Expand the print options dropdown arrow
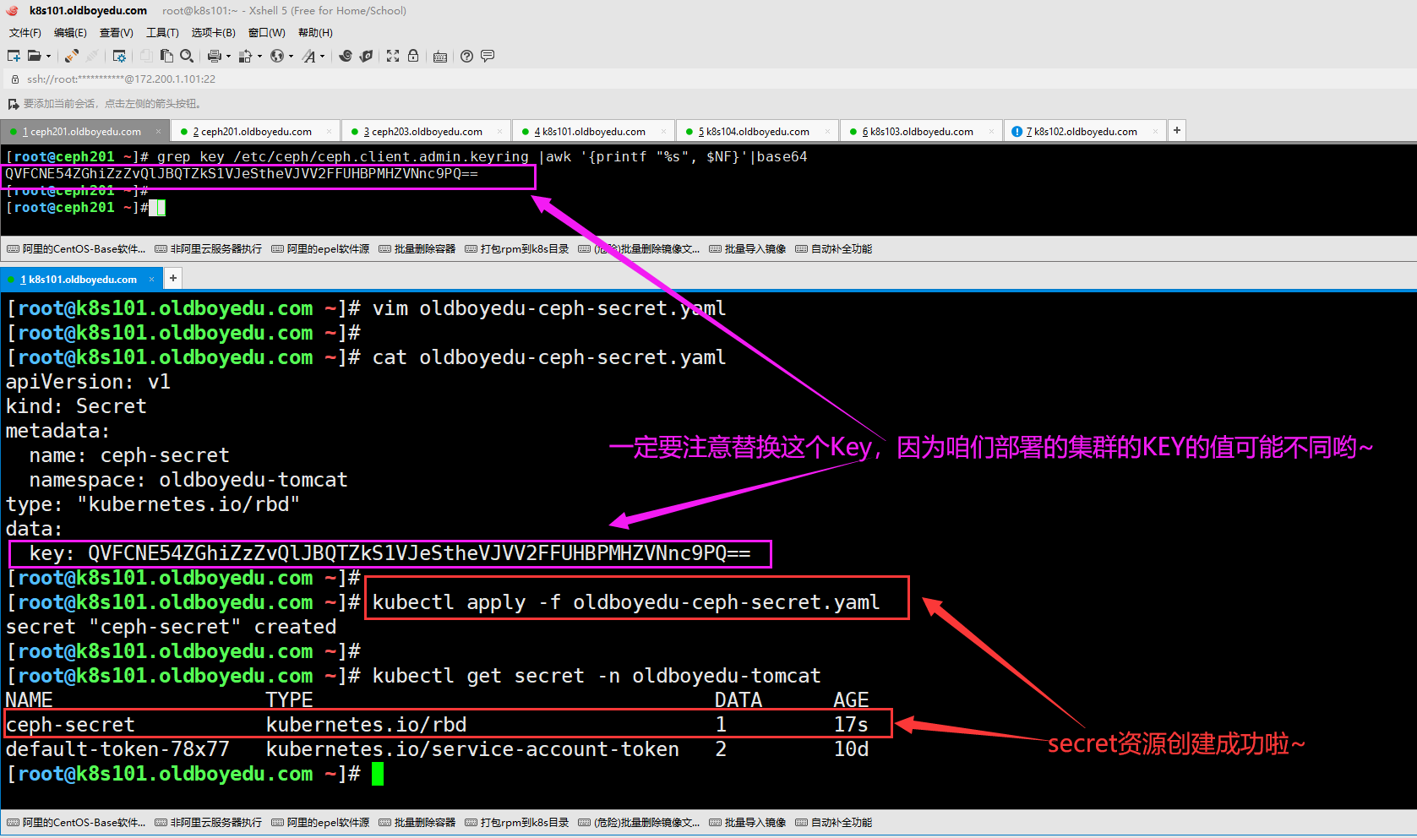The height and width of the screenshot is (838, 1417). [x=226, y=56]
